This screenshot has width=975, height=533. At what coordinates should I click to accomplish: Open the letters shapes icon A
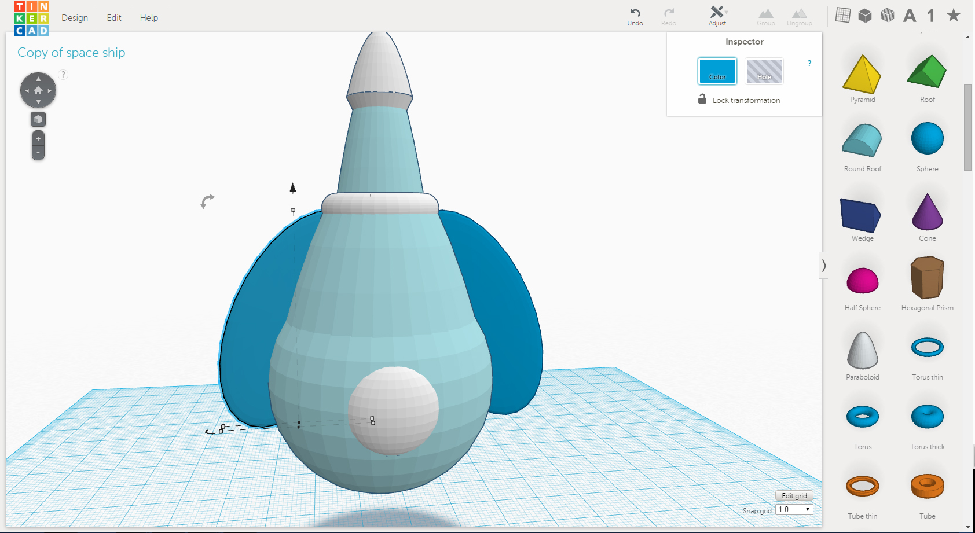910,15
